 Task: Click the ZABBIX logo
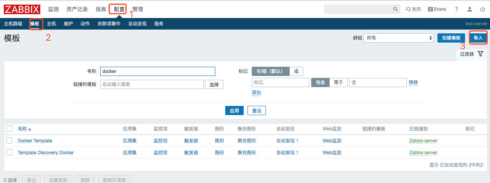22,9
